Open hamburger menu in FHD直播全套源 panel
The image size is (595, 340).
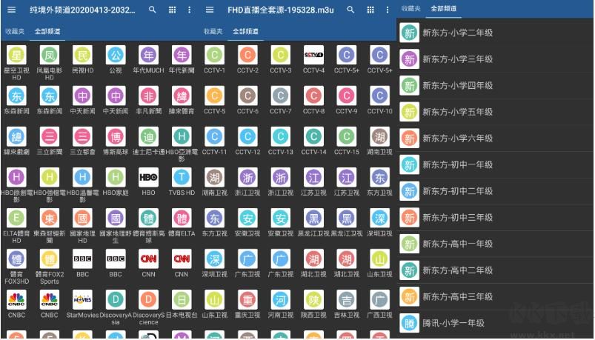[210, 10]
